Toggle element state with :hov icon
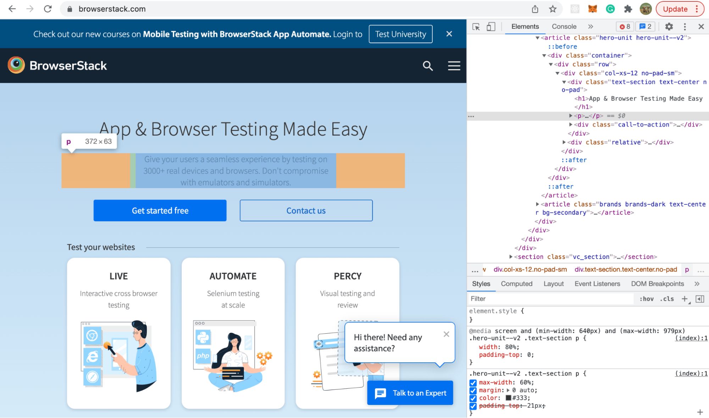 coord(646,299)
